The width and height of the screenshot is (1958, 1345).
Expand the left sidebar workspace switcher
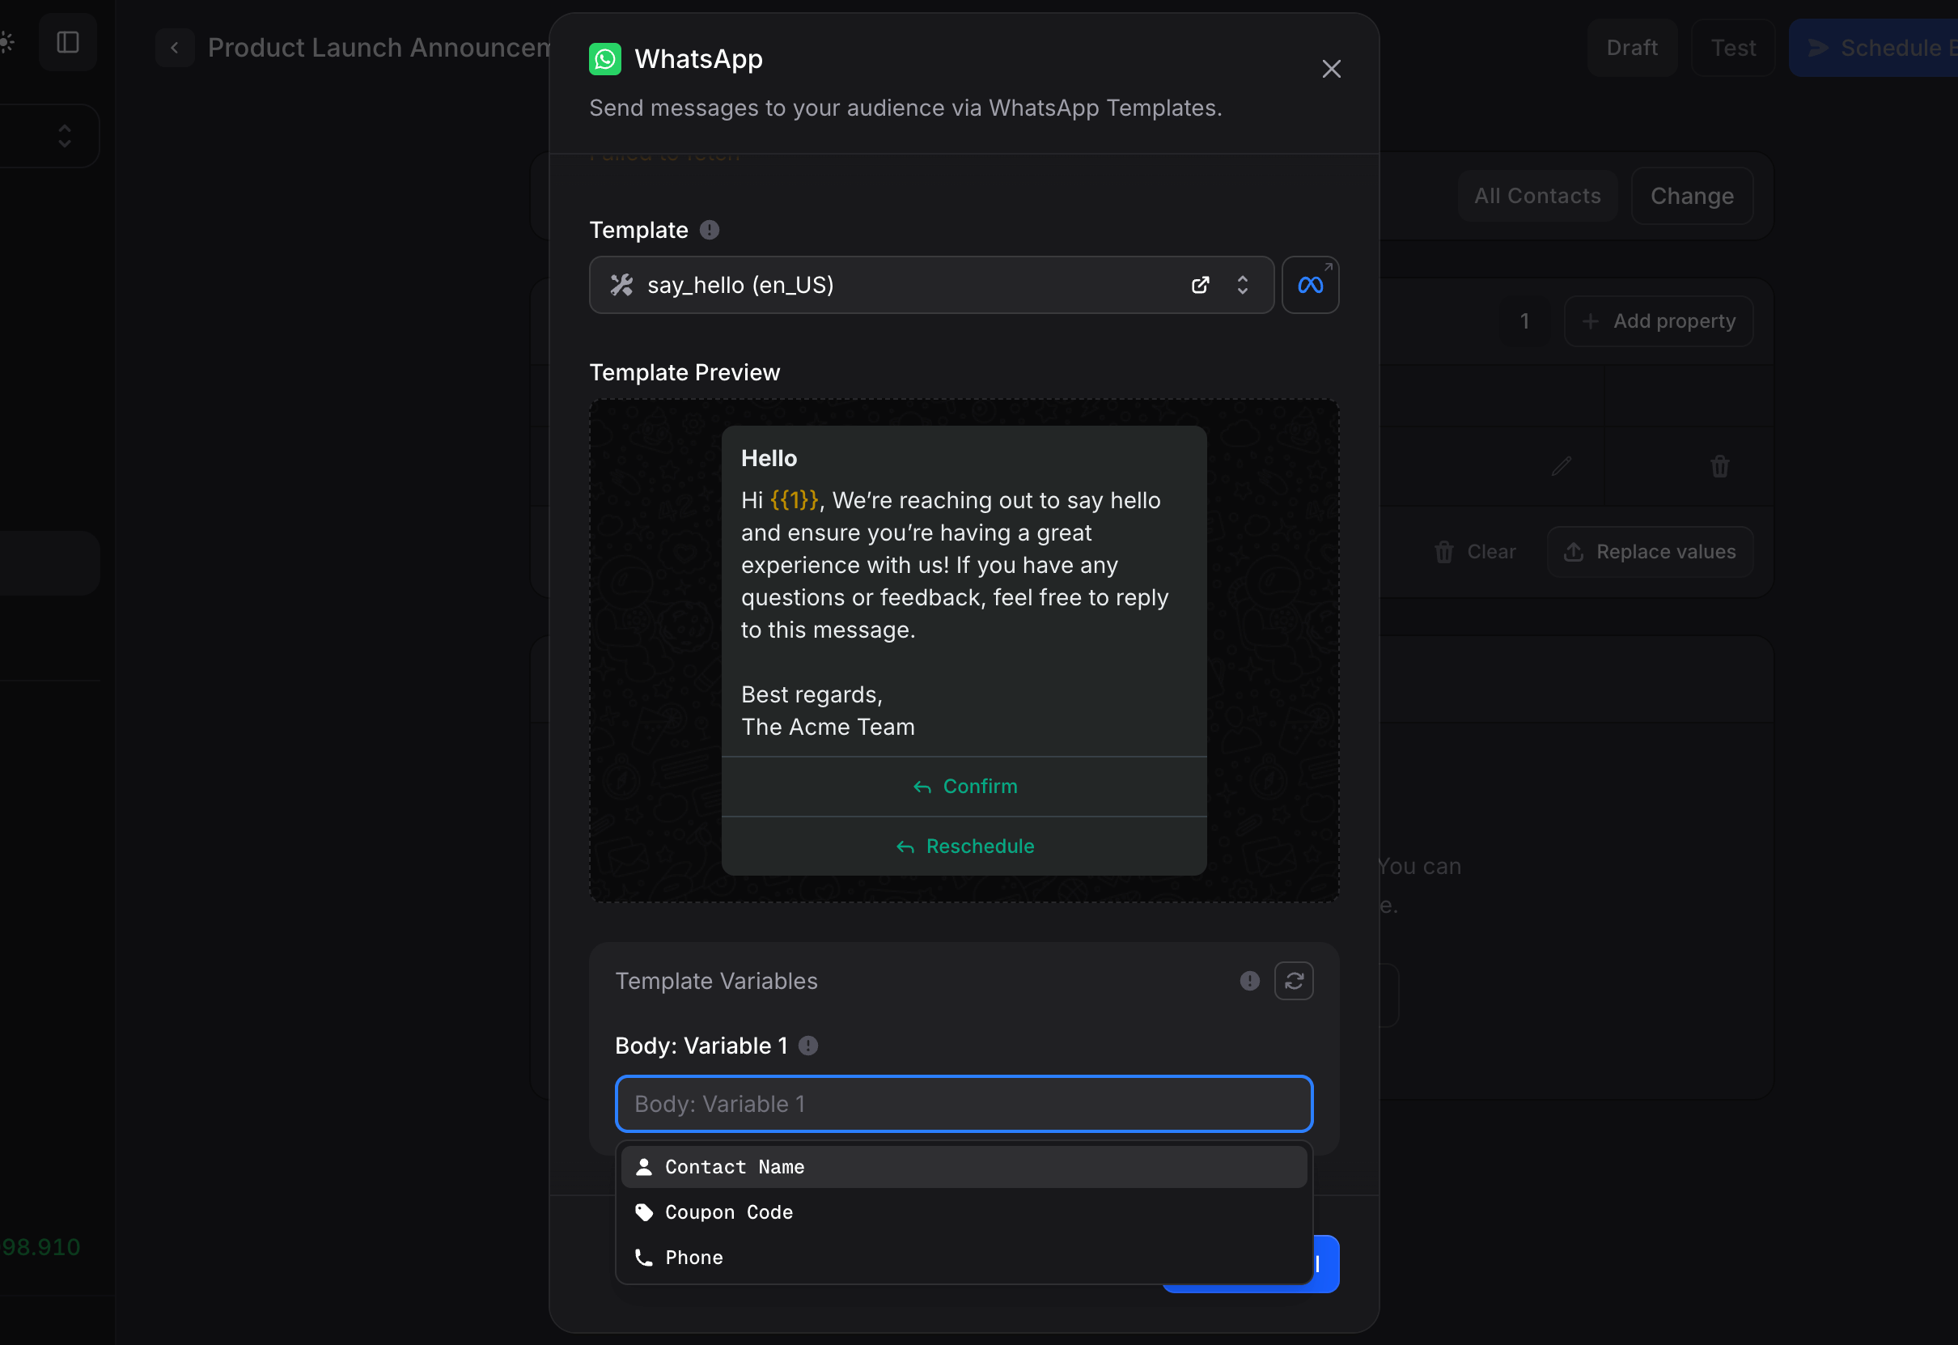(x=64, y=136)
